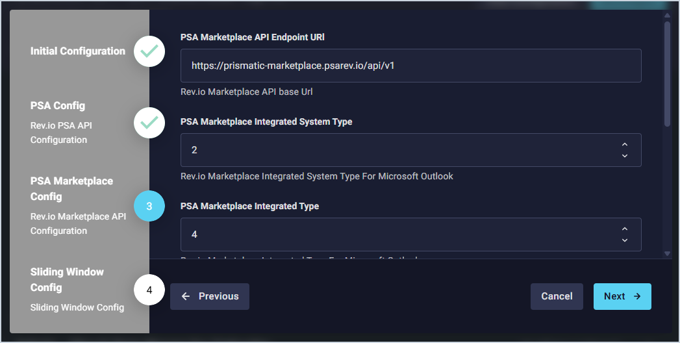Click the Cancel button
Image resolution: width=680 pixels, height=343 pixels.
[557, 296]
